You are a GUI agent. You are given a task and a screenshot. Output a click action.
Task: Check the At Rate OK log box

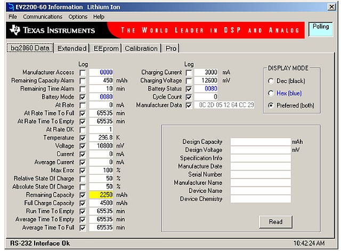(83, 130)
